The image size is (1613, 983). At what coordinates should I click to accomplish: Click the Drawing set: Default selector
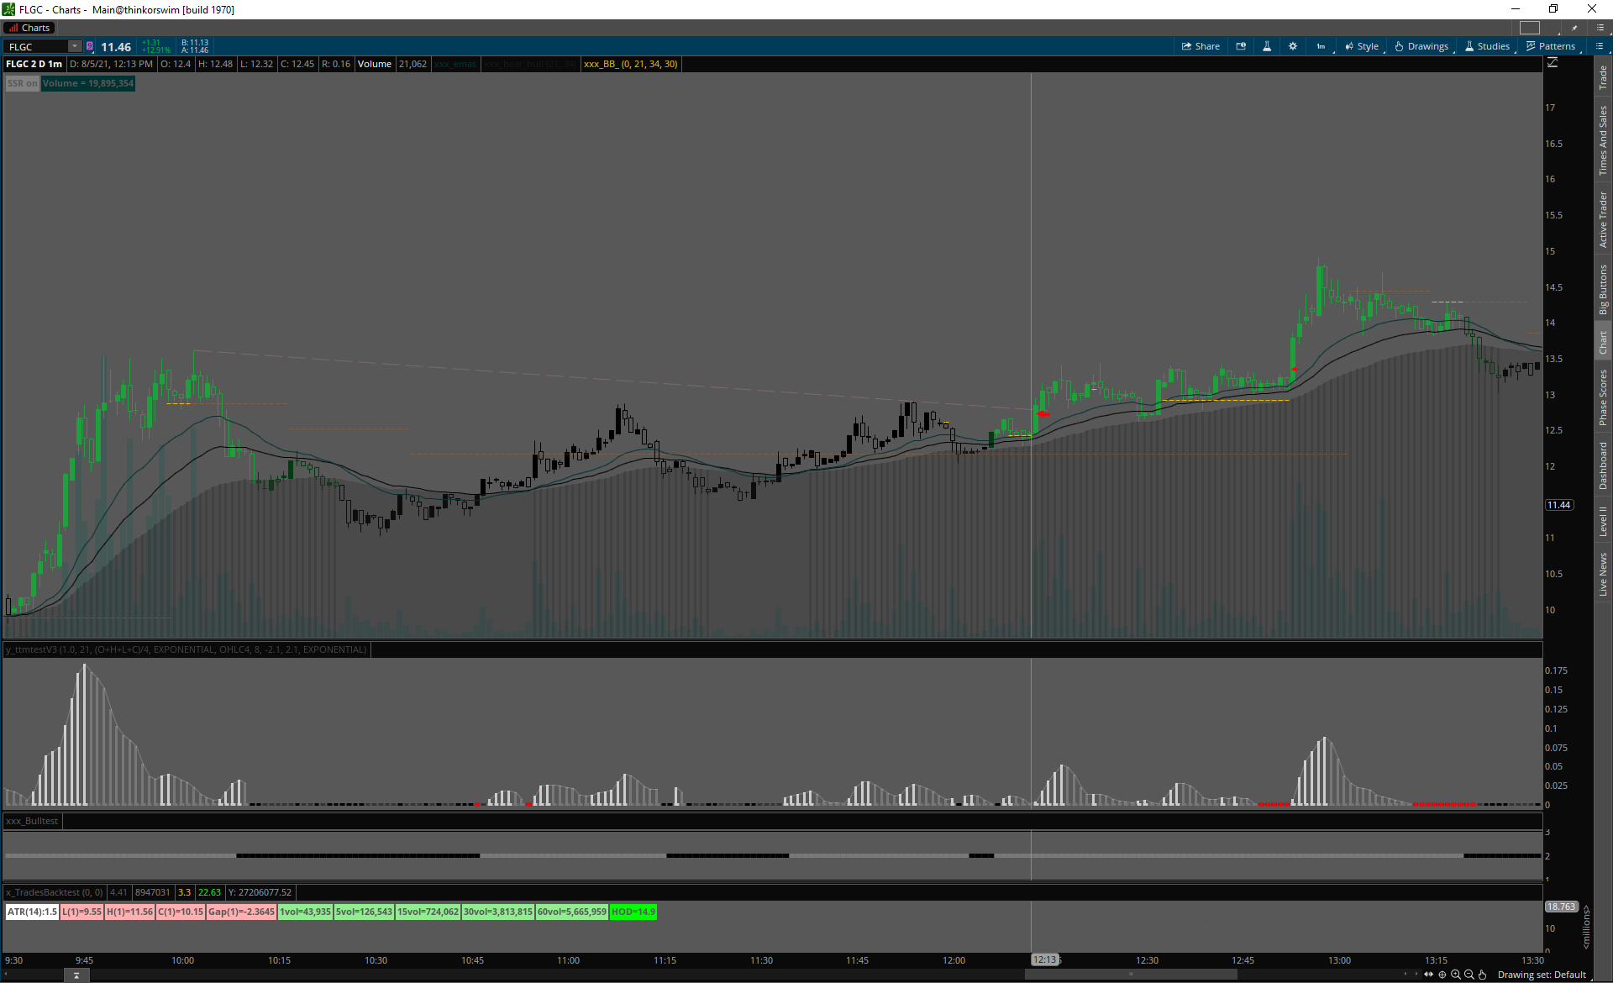(x=1542, y=975)
